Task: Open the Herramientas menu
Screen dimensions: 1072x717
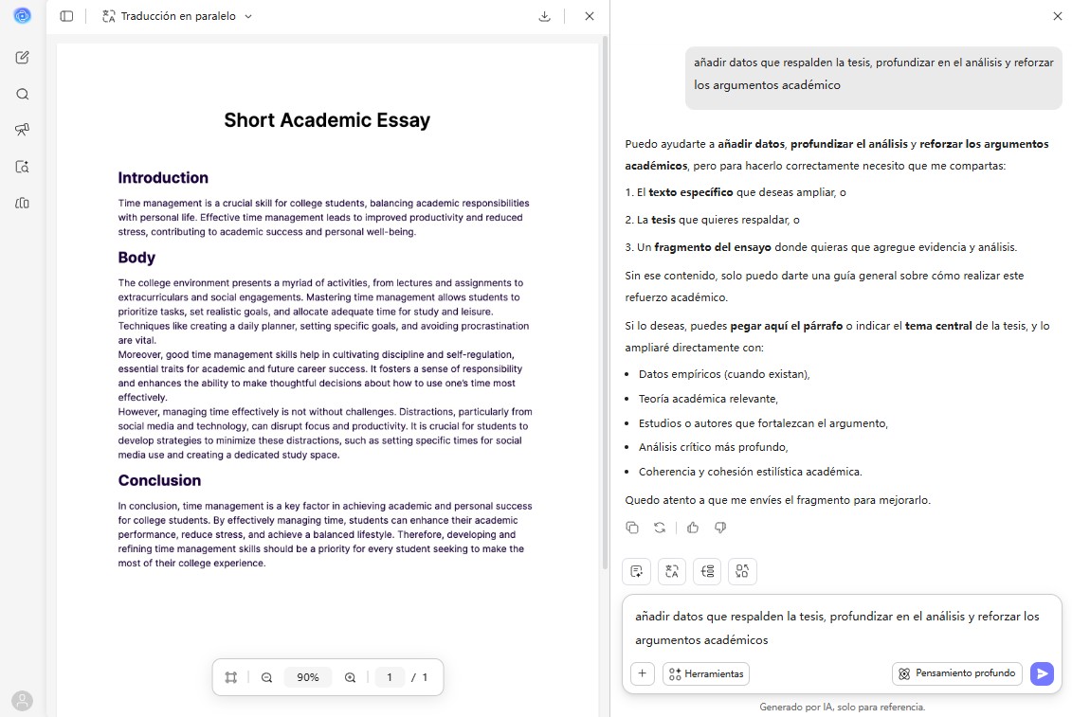Action: point(706,674)
